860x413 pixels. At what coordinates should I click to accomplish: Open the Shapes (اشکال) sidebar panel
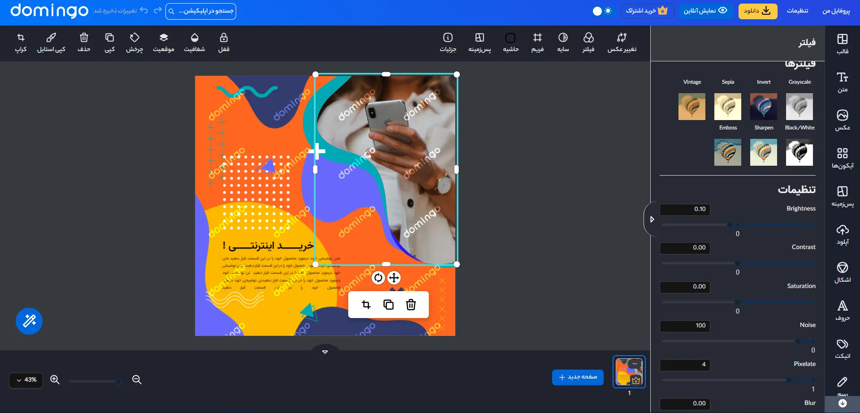(x=843, y=273)
